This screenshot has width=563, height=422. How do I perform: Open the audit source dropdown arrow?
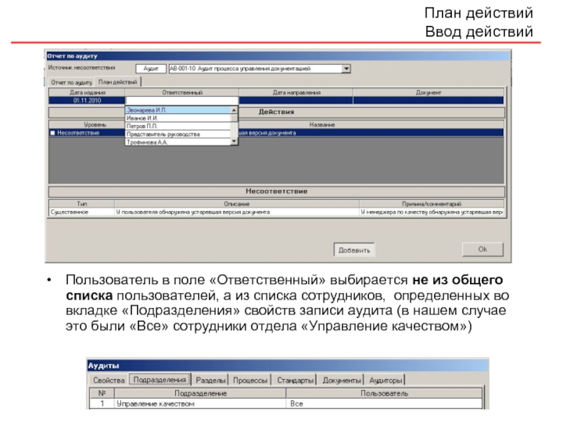[x=346, y=69]
